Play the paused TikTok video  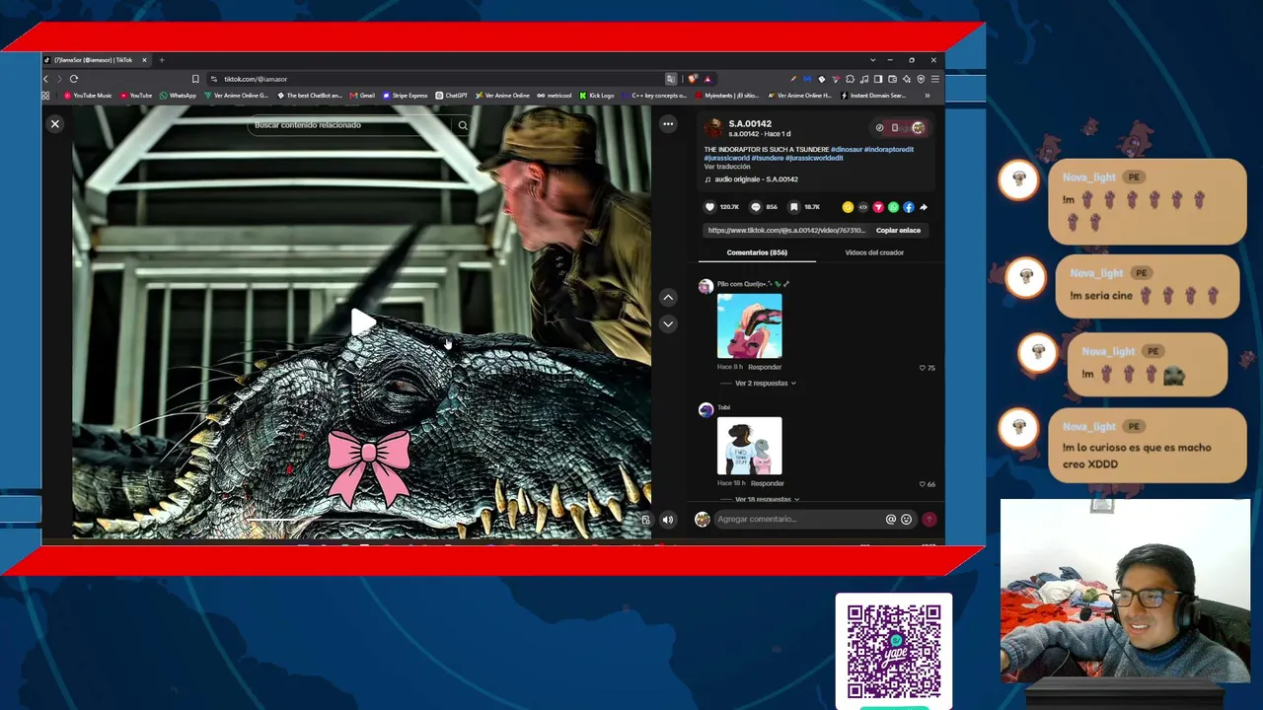click(x=362, y=321)
